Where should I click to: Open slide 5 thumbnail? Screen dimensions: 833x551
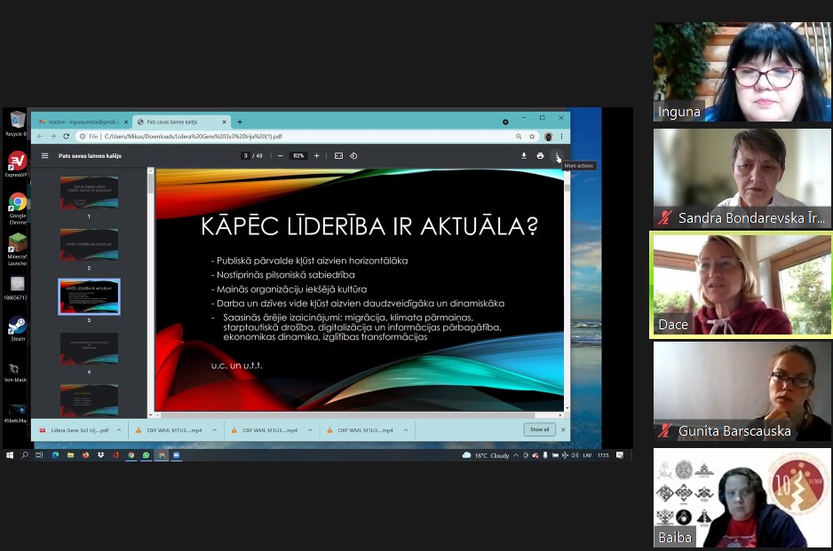(89, 400)
